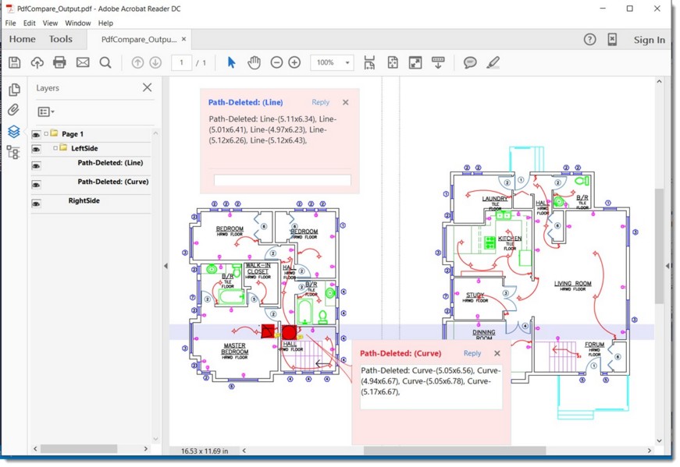Open the Attachments paperclip panel
The image size is (680, 467).
coord(13,111)
